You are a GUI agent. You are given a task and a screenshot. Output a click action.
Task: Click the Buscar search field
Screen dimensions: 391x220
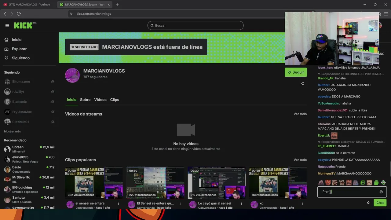pos(195,25)
